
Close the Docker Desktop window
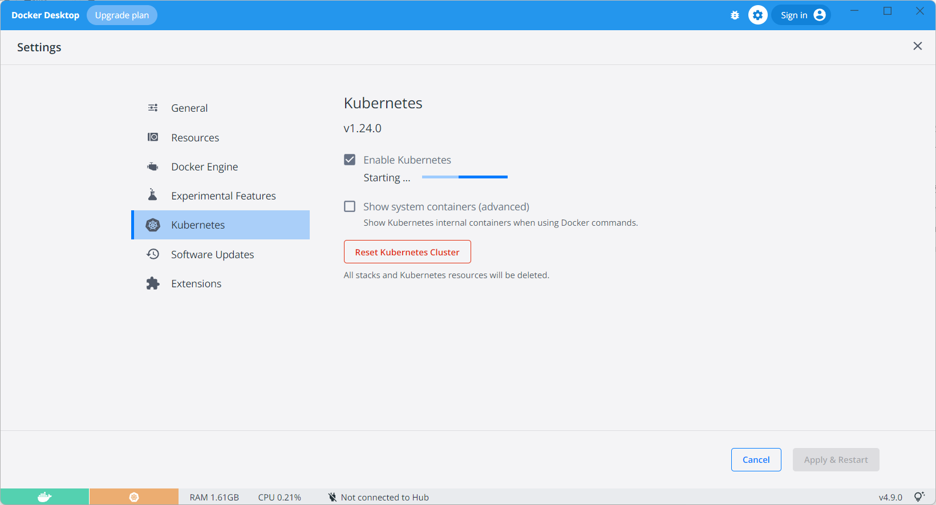point(920,11)
